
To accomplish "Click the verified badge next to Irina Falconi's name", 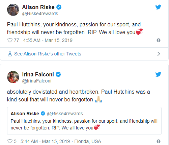I will 58,74.
